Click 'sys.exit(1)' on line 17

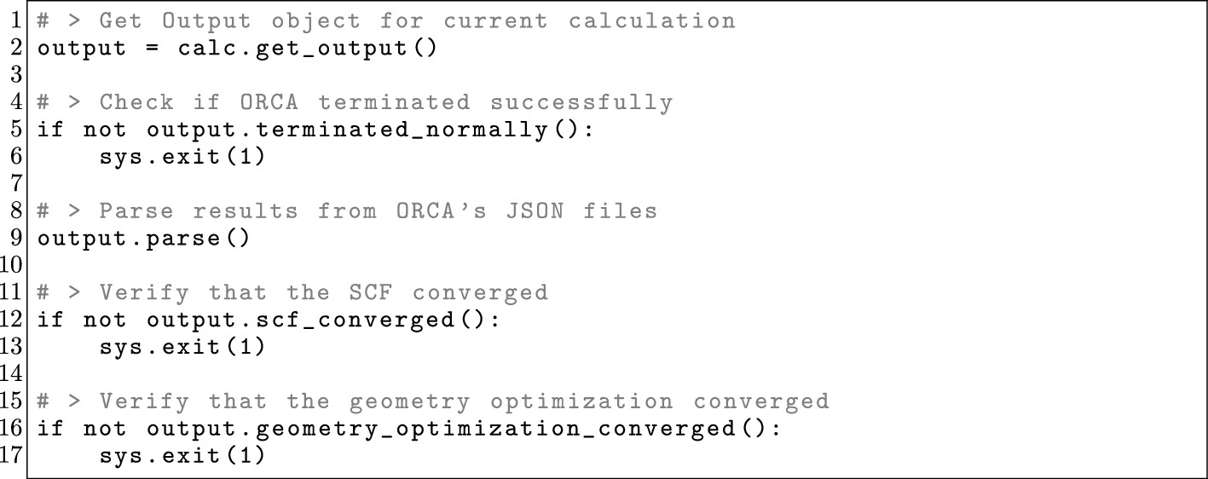(x=182, y=456)
